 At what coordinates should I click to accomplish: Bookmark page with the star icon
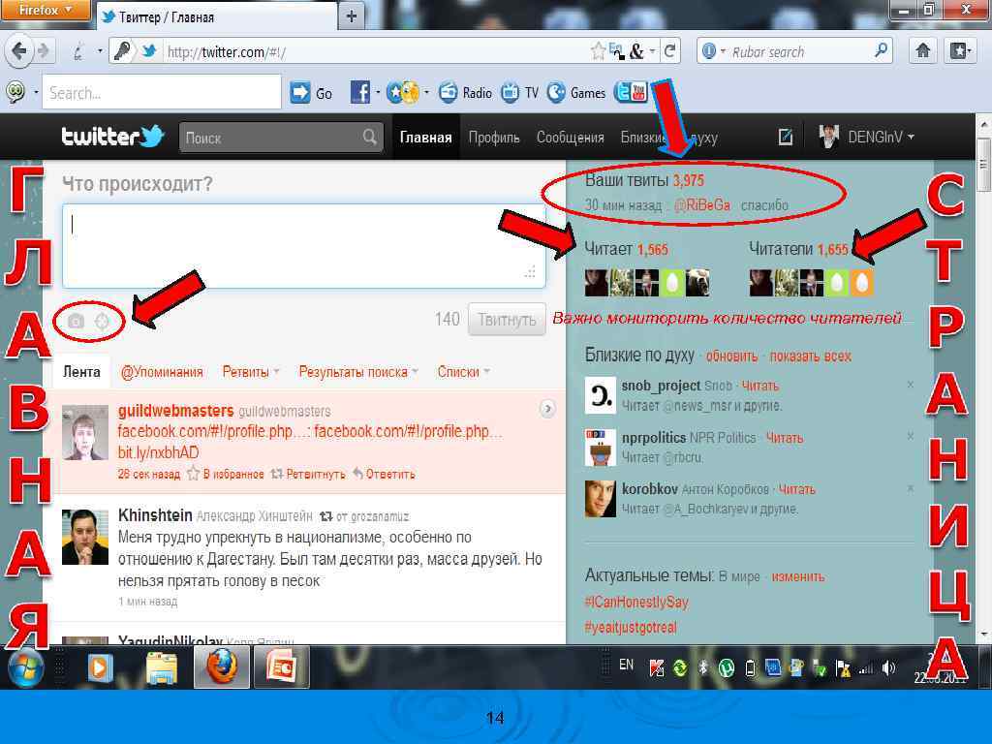(x=597, y=51)
